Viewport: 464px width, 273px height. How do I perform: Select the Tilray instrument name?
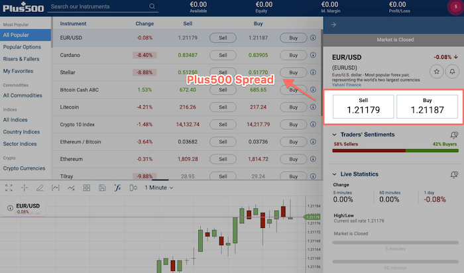click(66, 176)
